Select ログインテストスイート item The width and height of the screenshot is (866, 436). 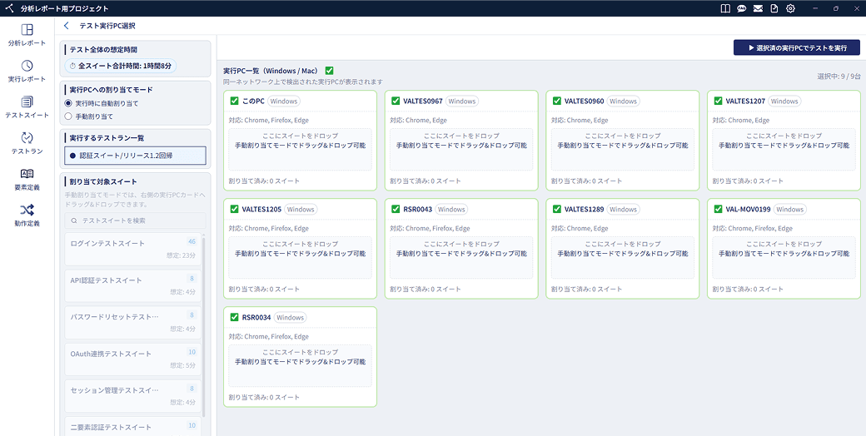coord(132,249)
